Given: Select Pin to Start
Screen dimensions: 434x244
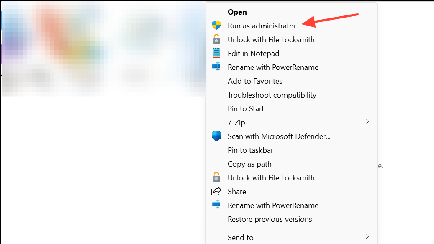Looking at the screenshot, I should (x=246, y=109).
